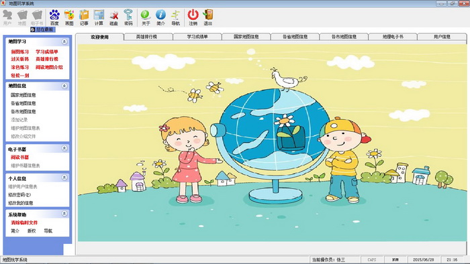Select sidebar item 各市地图信息
Viewport: 470px width, 264px height.
click(23, 112)
